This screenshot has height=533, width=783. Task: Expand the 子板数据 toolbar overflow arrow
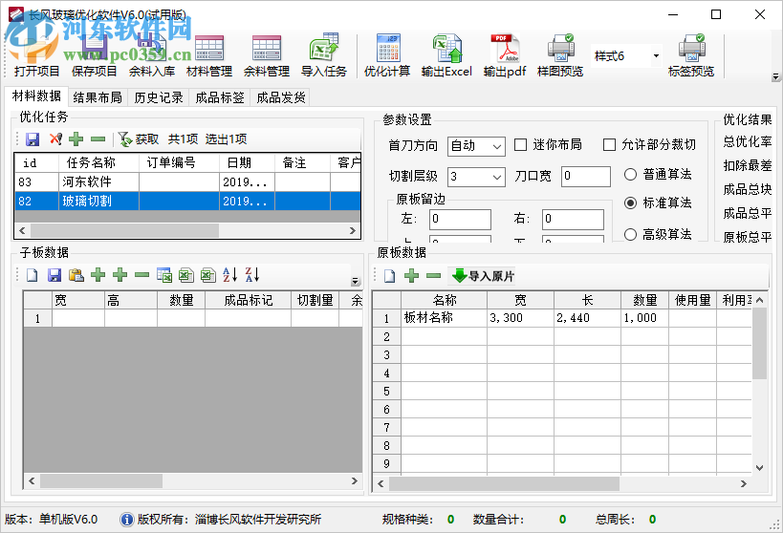tap(356, 281)
